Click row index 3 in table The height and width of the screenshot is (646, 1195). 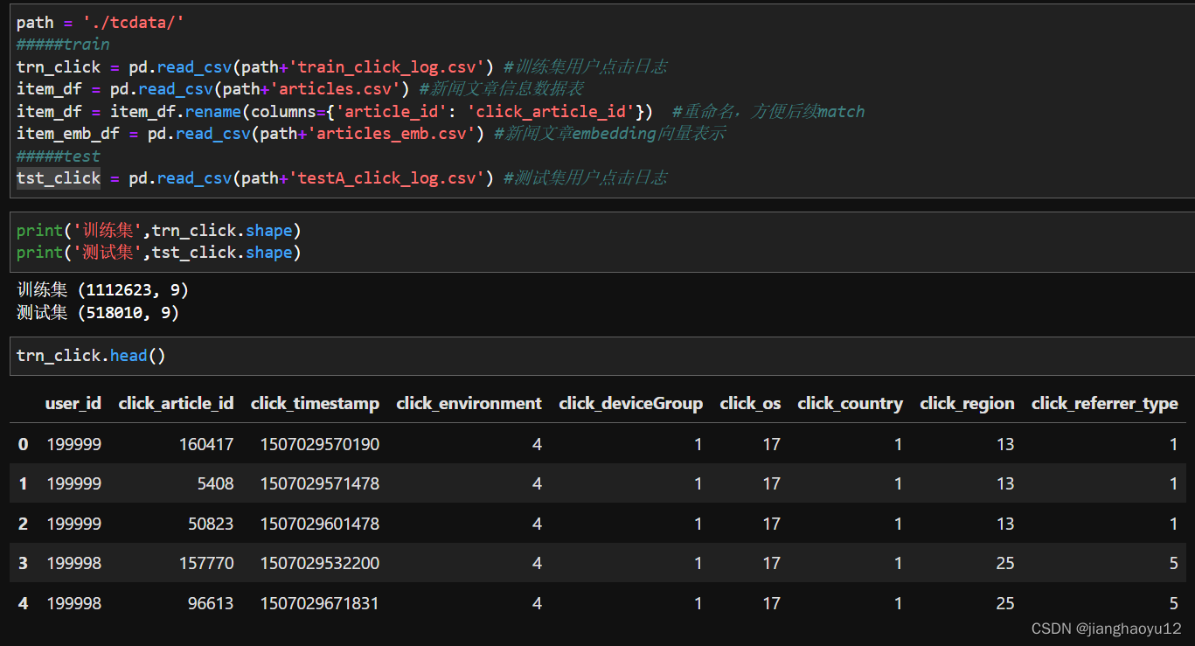click(23, 563)
